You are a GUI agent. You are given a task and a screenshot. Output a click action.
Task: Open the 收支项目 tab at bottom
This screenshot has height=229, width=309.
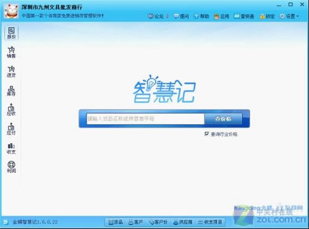210,222
